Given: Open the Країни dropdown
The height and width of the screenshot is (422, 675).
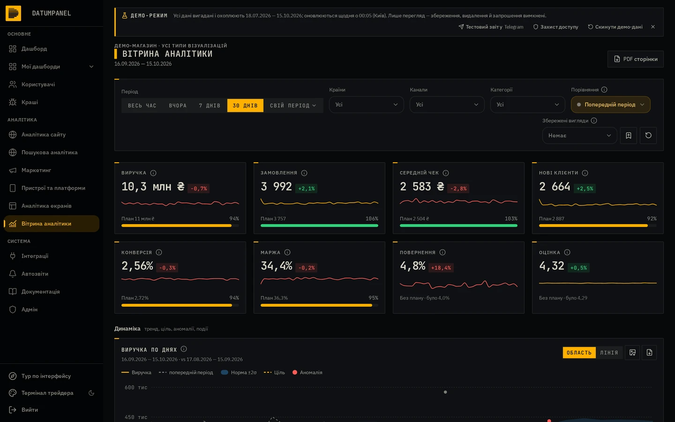Looking at the screenshot, I should click(x=366, y=105).
